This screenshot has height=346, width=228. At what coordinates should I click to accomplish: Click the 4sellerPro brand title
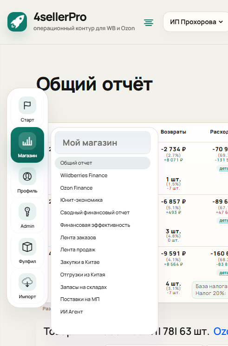60,17
